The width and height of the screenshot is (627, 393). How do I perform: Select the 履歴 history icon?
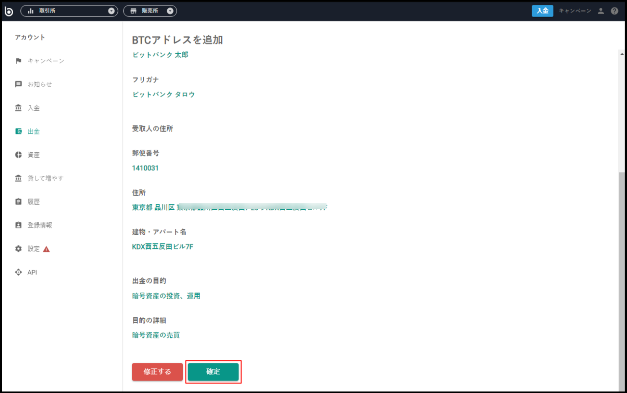pyautogui.click(x=18, y=202)
